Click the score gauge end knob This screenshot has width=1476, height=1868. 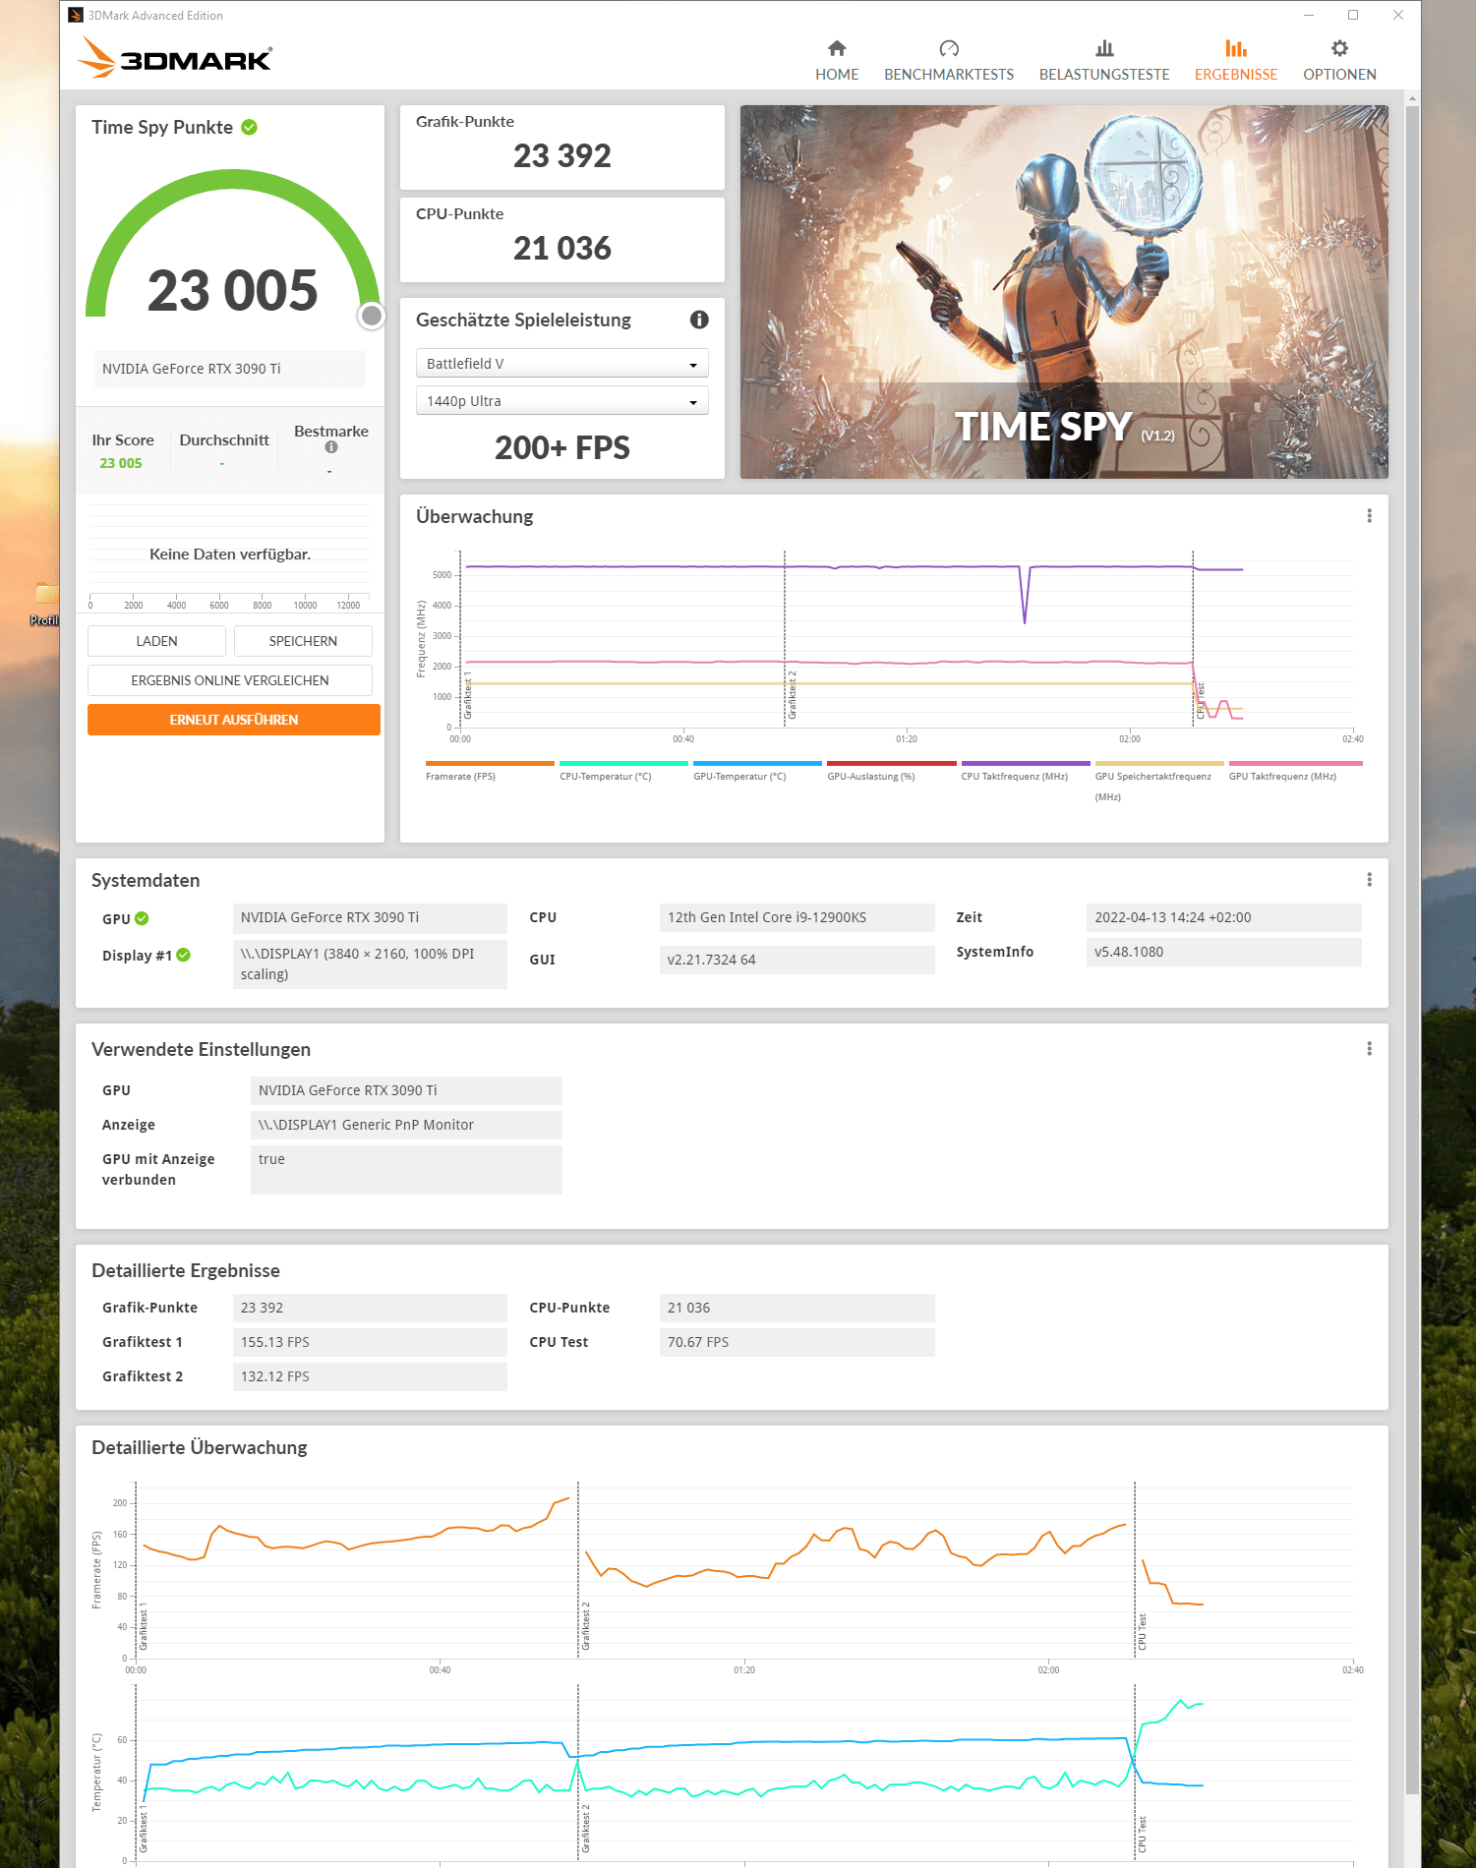click(x=372, y=316)
